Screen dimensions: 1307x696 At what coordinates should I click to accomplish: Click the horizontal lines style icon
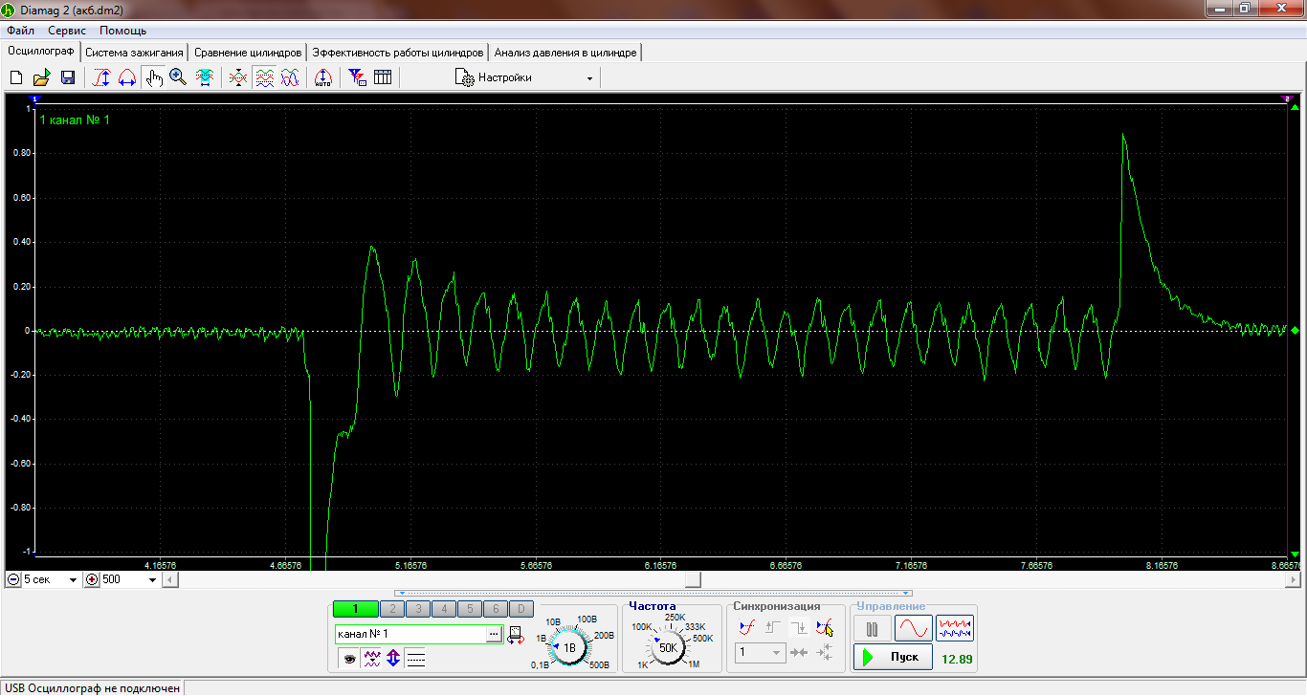[x=416, y=659]
